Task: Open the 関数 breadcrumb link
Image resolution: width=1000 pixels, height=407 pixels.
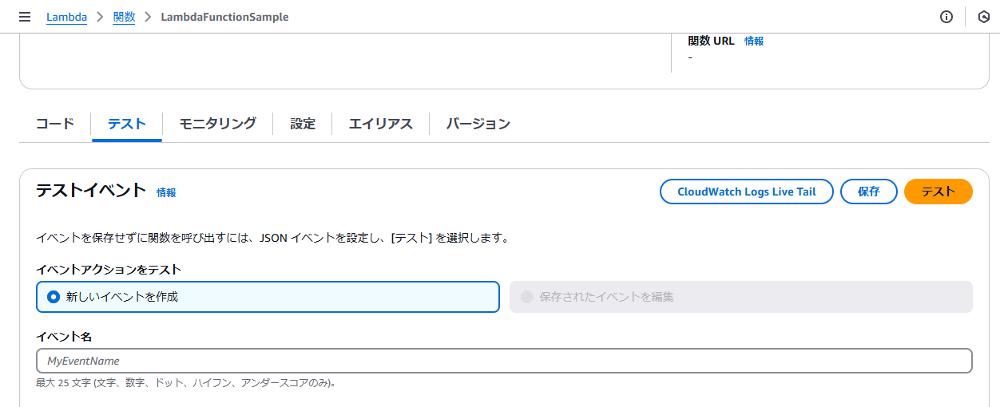Action: click(124, 17)
